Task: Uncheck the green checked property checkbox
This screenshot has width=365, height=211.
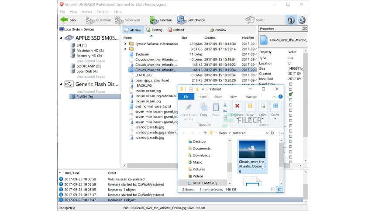Action: pyautogui.click(x=290, y=94)
